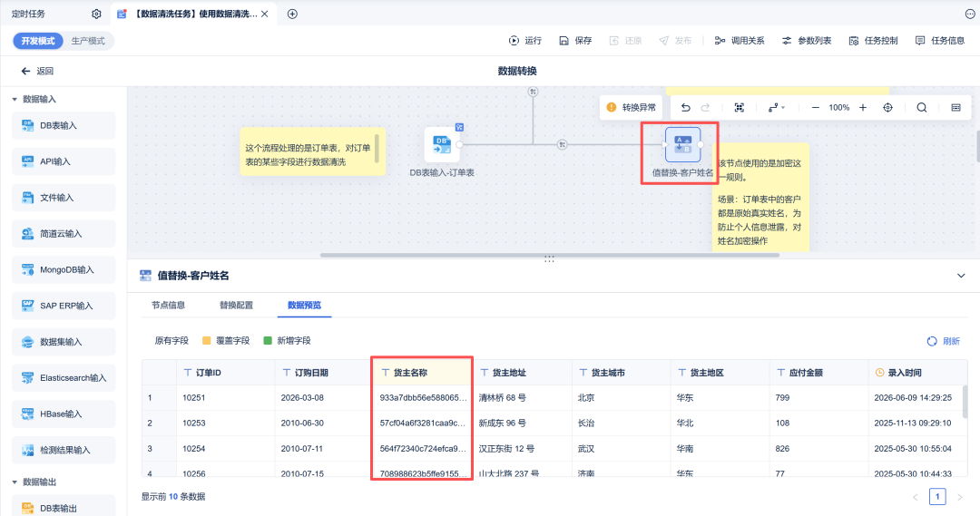This screenshot has width=980, height=516.
Task: Save the task with 保存
Action: [575, 41]
